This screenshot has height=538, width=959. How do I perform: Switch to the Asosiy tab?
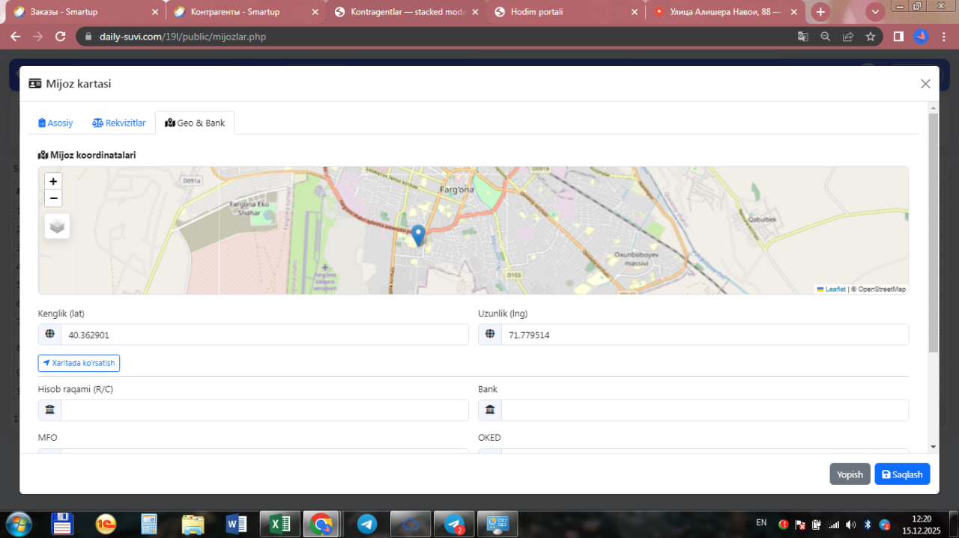[56, 123]
